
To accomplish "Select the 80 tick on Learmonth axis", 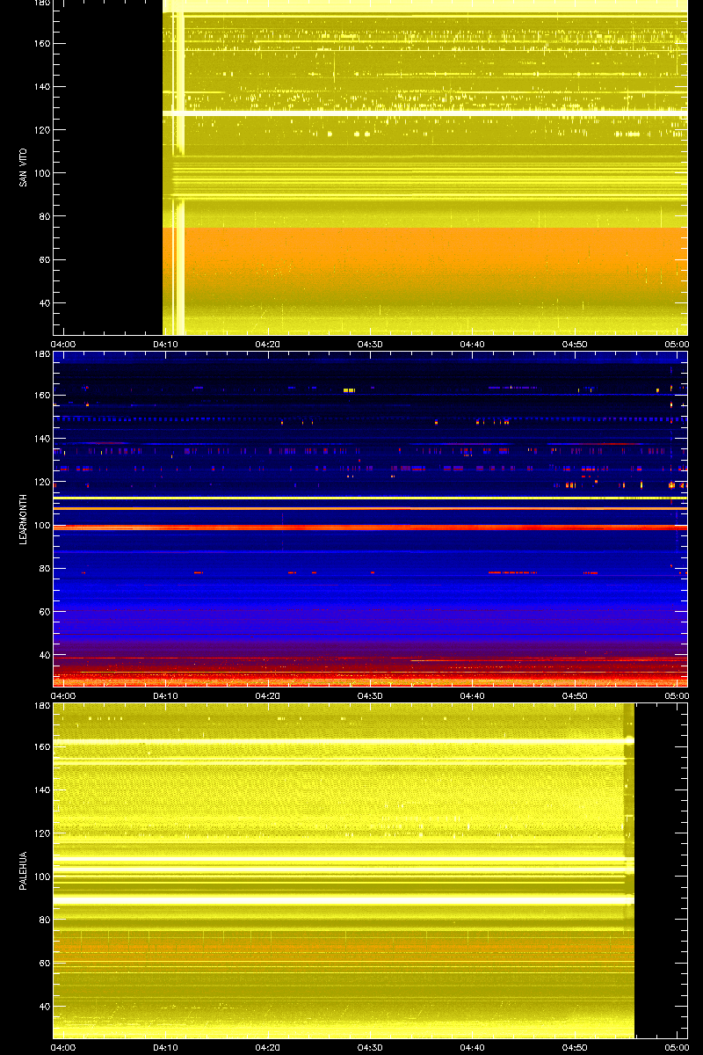I will coord(44,568).
